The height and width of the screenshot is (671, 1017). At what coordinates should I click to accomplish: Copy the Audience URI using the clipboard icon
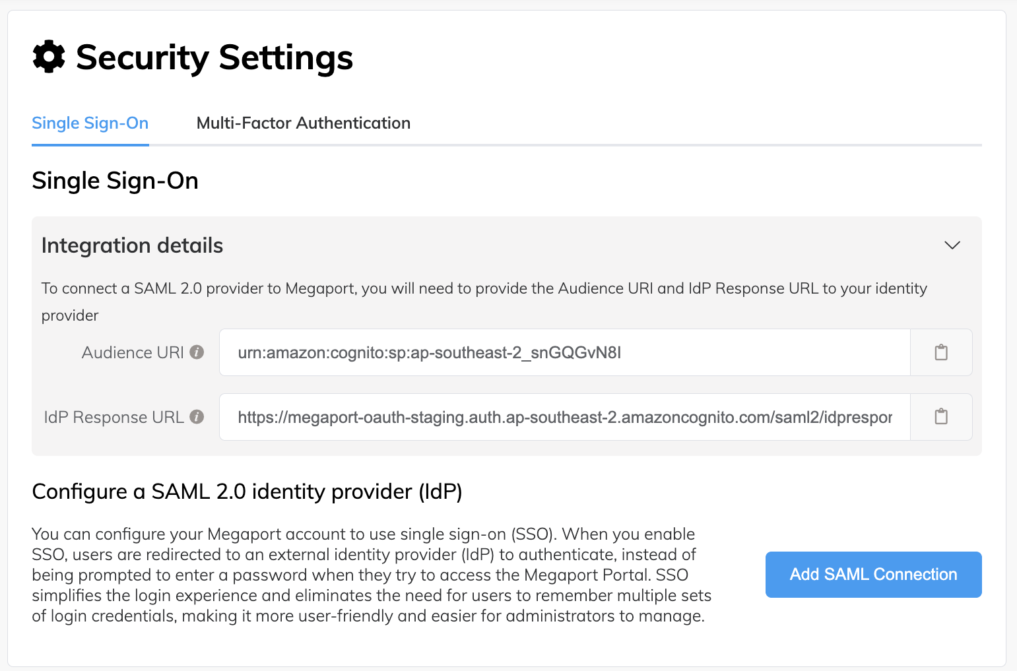(941, 352)
